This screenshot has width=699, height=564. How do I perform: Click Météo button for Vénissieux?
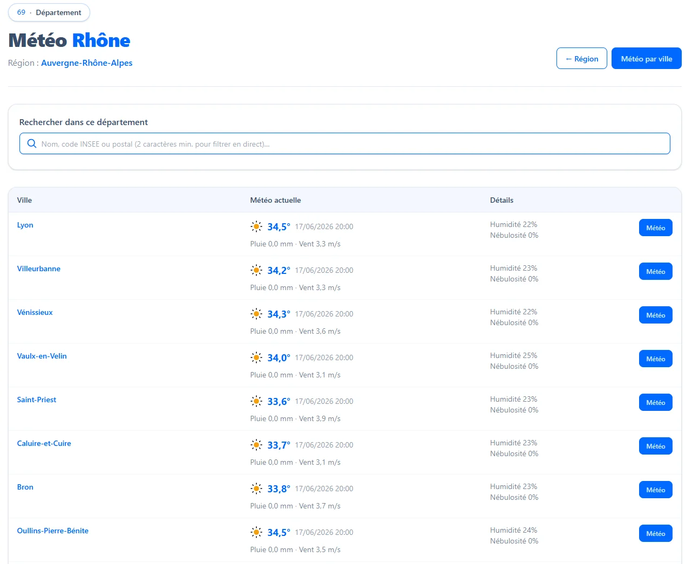(x=656, y=315)
